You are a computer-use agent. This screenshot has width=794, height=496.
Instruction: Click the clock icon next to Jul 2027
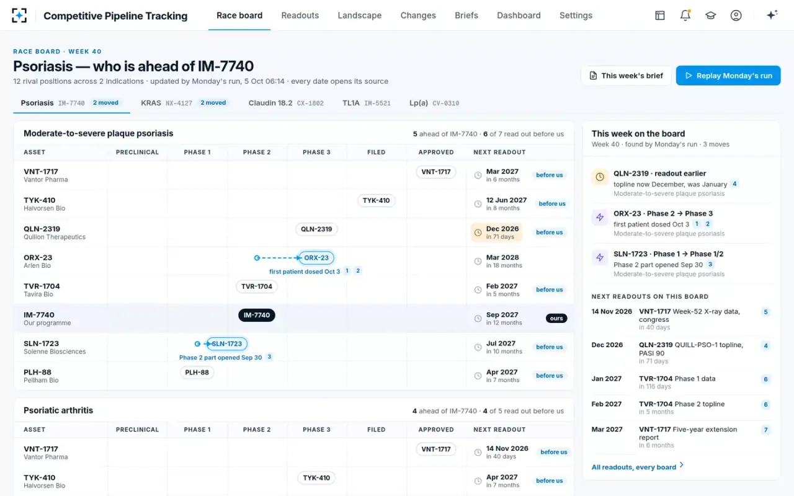click(478, 347)
